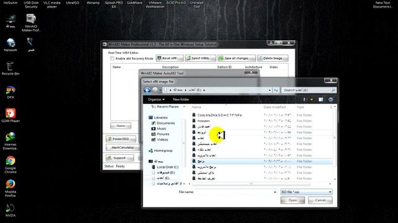
Task: Open Documents library in navigation pane
Action: [x=163, y=123]
